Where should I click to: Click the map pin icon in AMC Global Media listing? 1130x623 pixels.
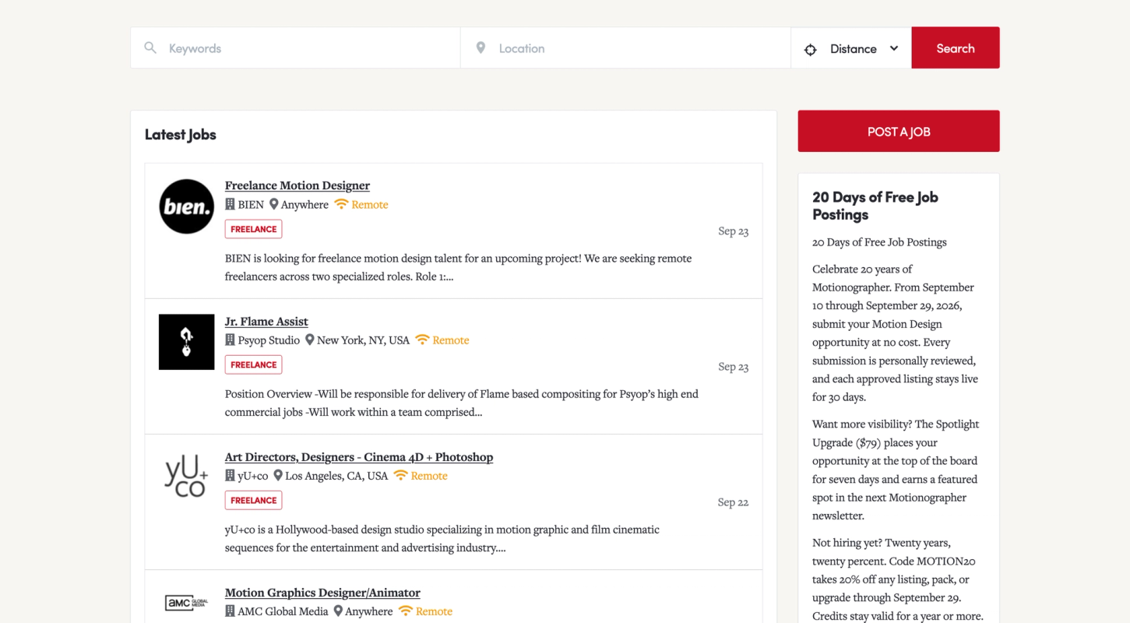click(x=338, y=611)
